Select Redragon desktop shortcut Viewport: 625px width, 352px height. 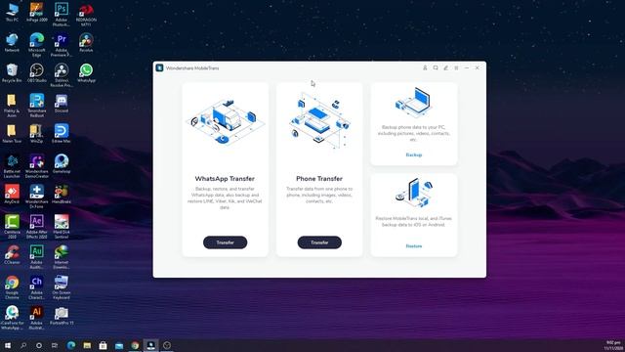click(x=86, y=15)
